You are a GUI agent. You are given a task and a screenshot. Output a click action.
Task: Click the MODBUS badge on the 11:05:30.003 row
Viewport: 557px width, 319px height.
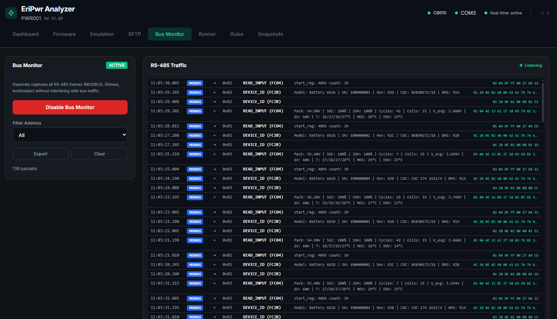tap(195, 83)
